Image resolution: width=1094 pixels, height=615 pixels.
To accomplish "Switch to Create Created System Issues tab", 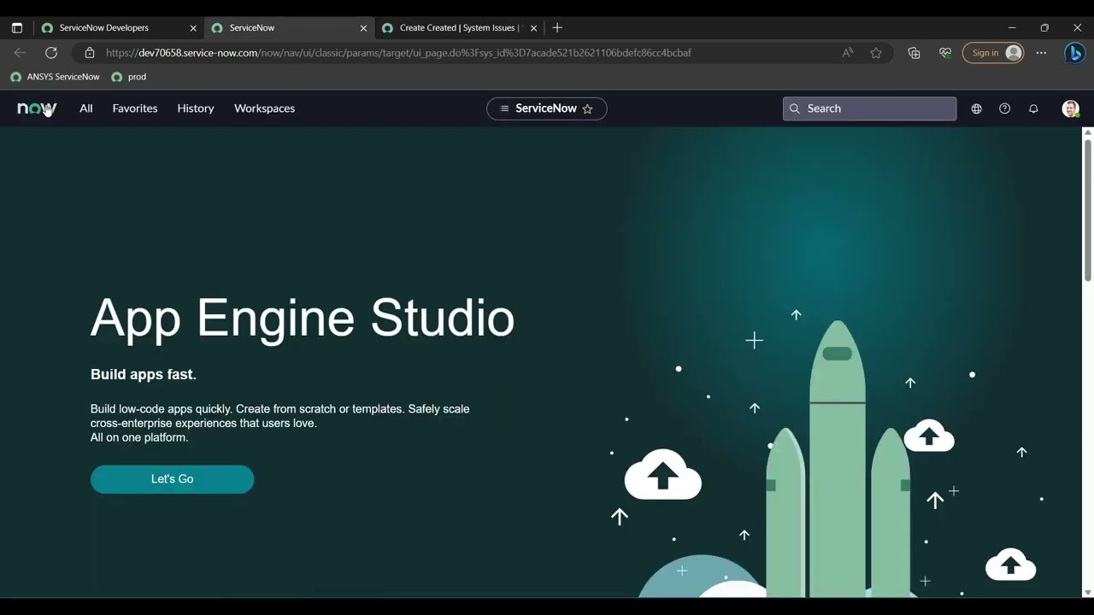I will point(459,27).
